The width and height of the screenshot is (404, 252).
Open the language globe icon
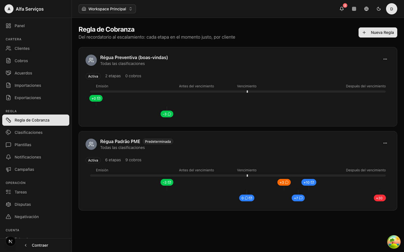[366, 9]
